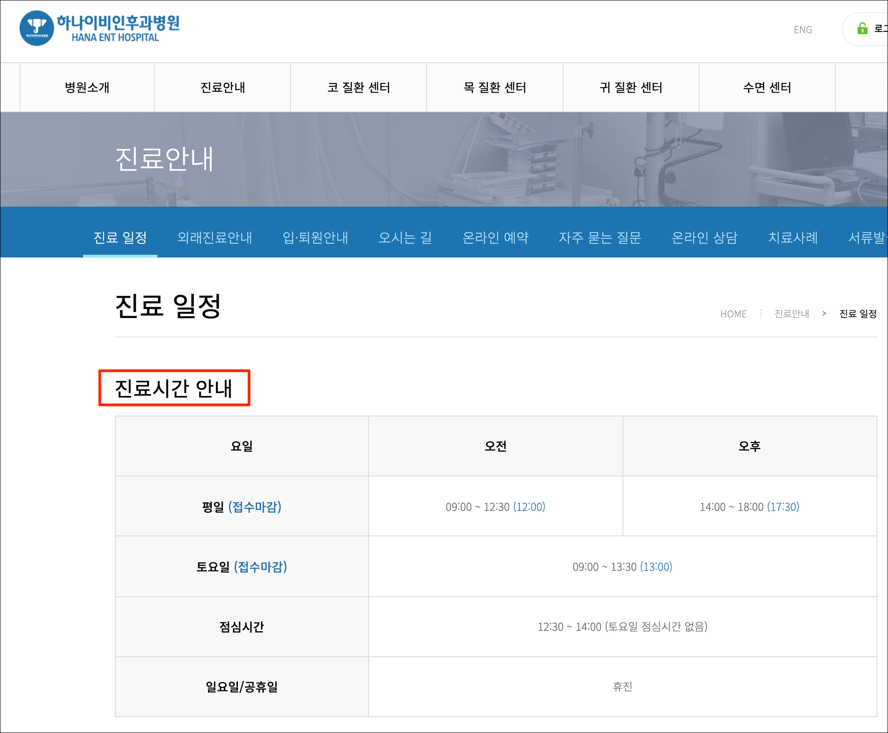Go to the 온라인 상담 tab
Image resolution: width=888 pixels, height=733 pixels.
pos(705,238)
